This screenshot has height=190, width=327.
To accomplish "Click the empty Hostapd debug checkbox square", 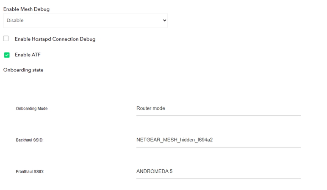I will tap(6, 39).
